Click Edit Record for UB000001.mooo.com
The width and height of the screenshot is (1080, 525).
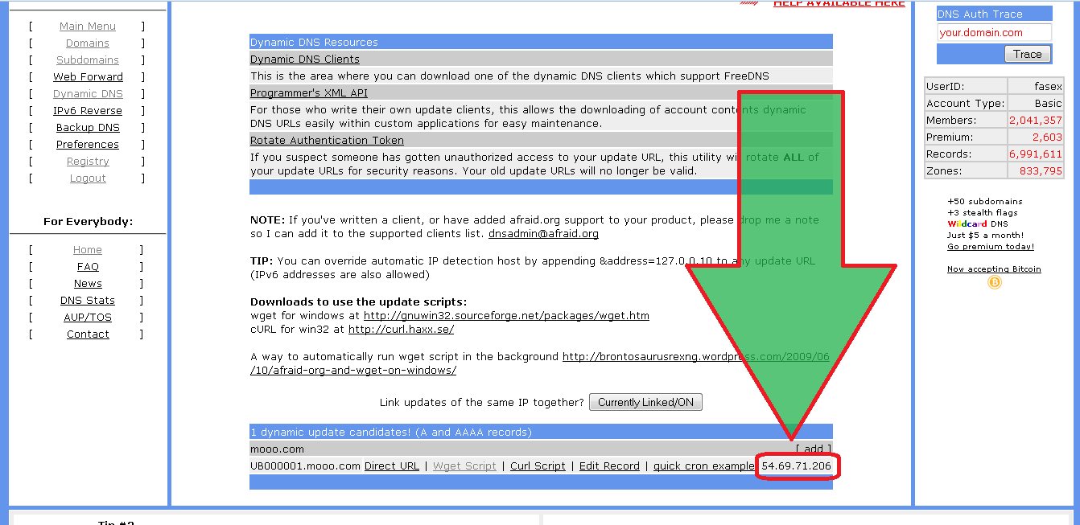pos(609,466)
